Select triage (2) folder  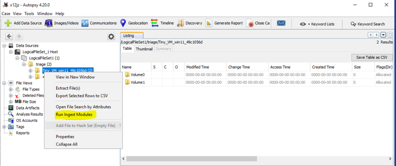tap(44, 64)
